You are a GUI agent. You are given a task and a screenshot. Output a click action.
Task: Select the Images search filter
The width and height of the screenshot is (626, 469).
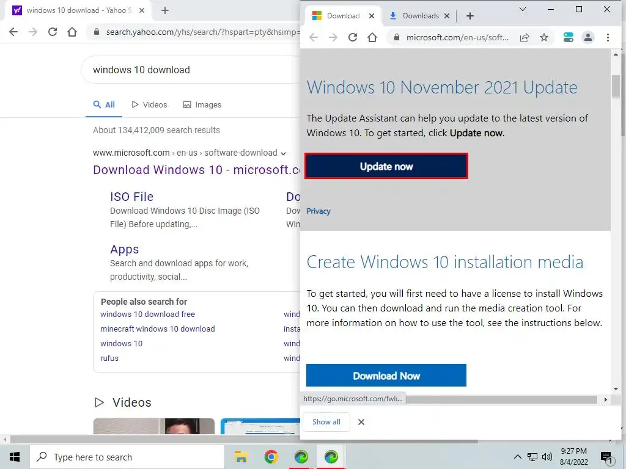(x=202, y=105)
